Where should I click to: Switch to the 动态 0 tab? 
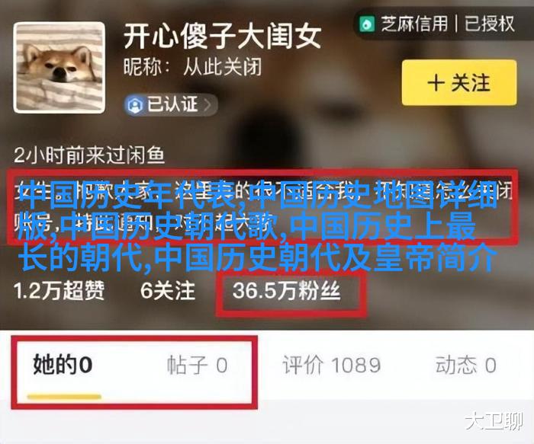465,366
